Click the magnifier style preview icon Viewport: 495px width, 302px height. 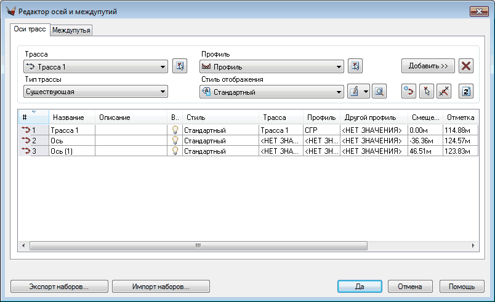[379, 92]
